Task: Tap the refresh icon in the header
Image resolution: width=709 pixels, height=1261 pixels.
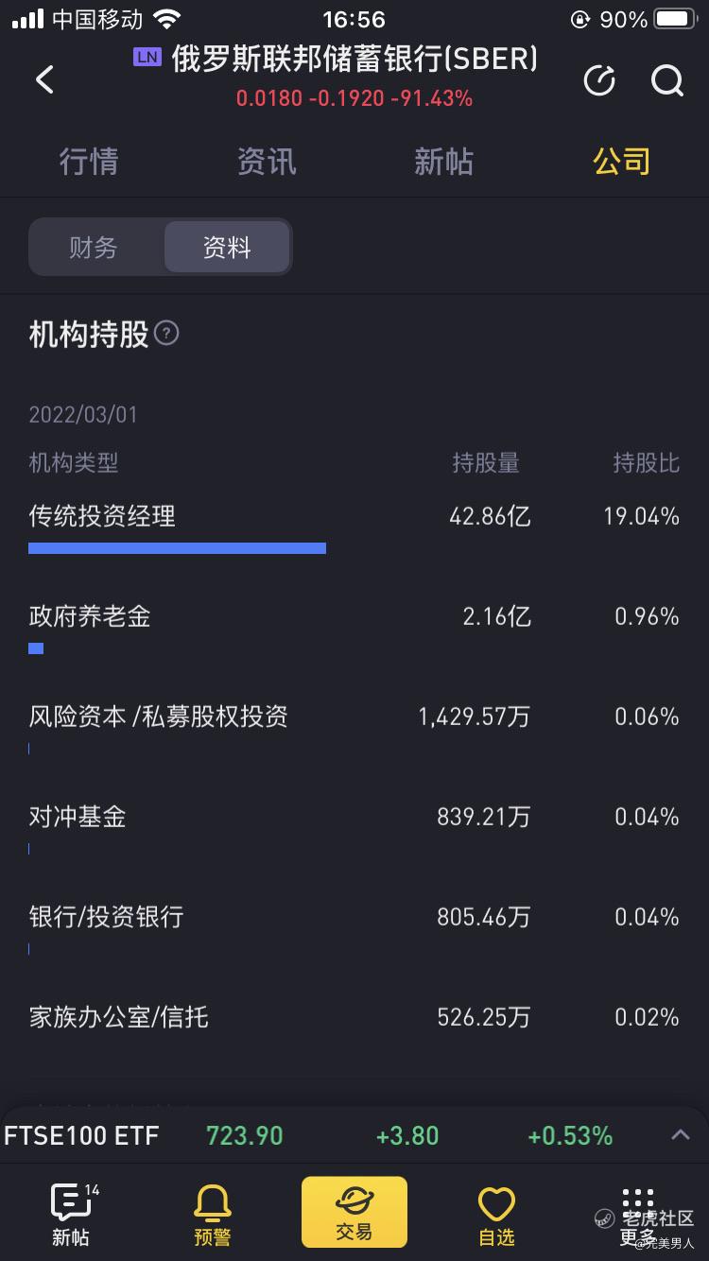Action: [x=599, y=80]
